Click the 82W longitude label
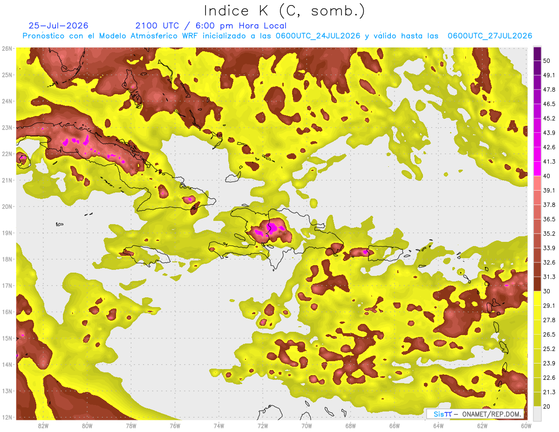The height and width of the screenshot is (432, 559). tap(43, 425)
